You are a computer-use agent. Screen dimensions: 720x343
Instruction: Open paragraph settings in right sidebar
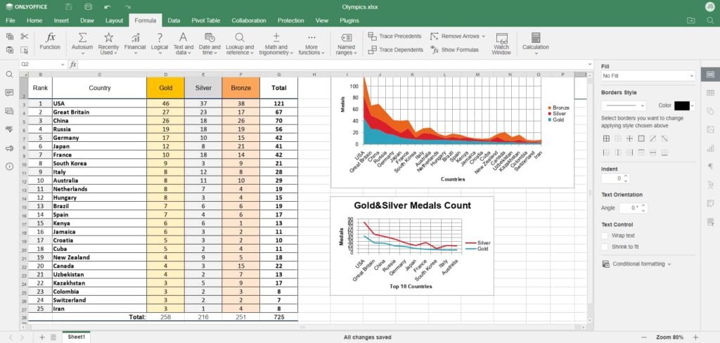(x=710, y=166)
